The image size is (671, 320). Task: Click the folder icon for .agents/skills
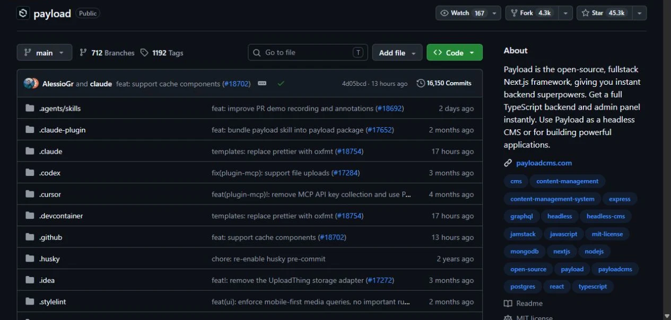click(x=30, y=108)
